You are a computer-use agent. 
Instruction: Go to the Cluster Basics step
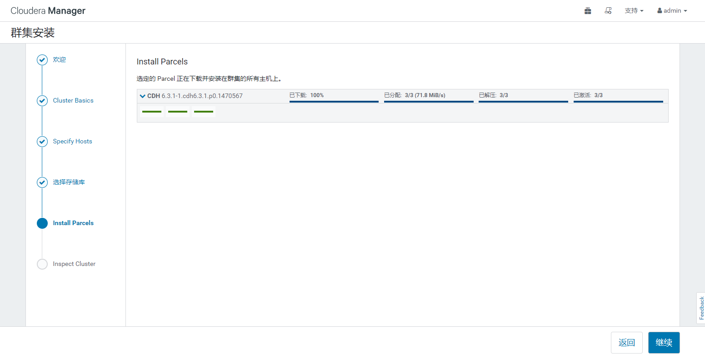click(73, 101)
